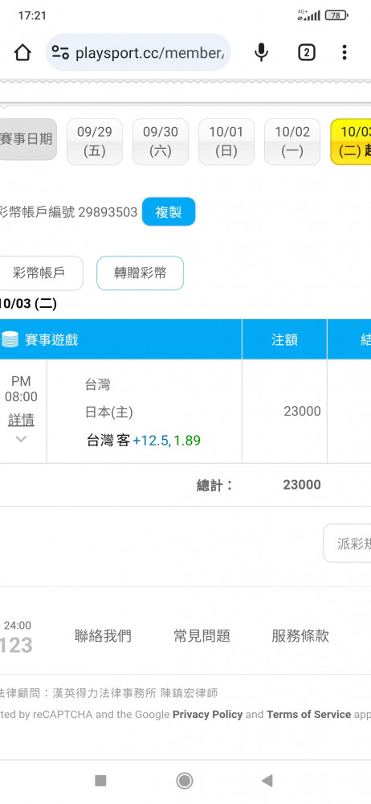Click the status bar clock 17:21
This screenshot has height=804, width=371.
pos(32,16)
